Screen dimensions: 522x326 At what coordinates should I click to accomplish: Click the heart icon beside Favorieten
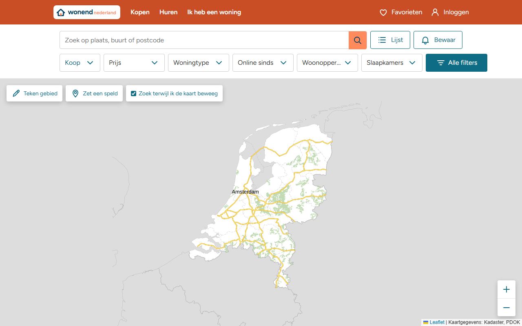(383, 13)
